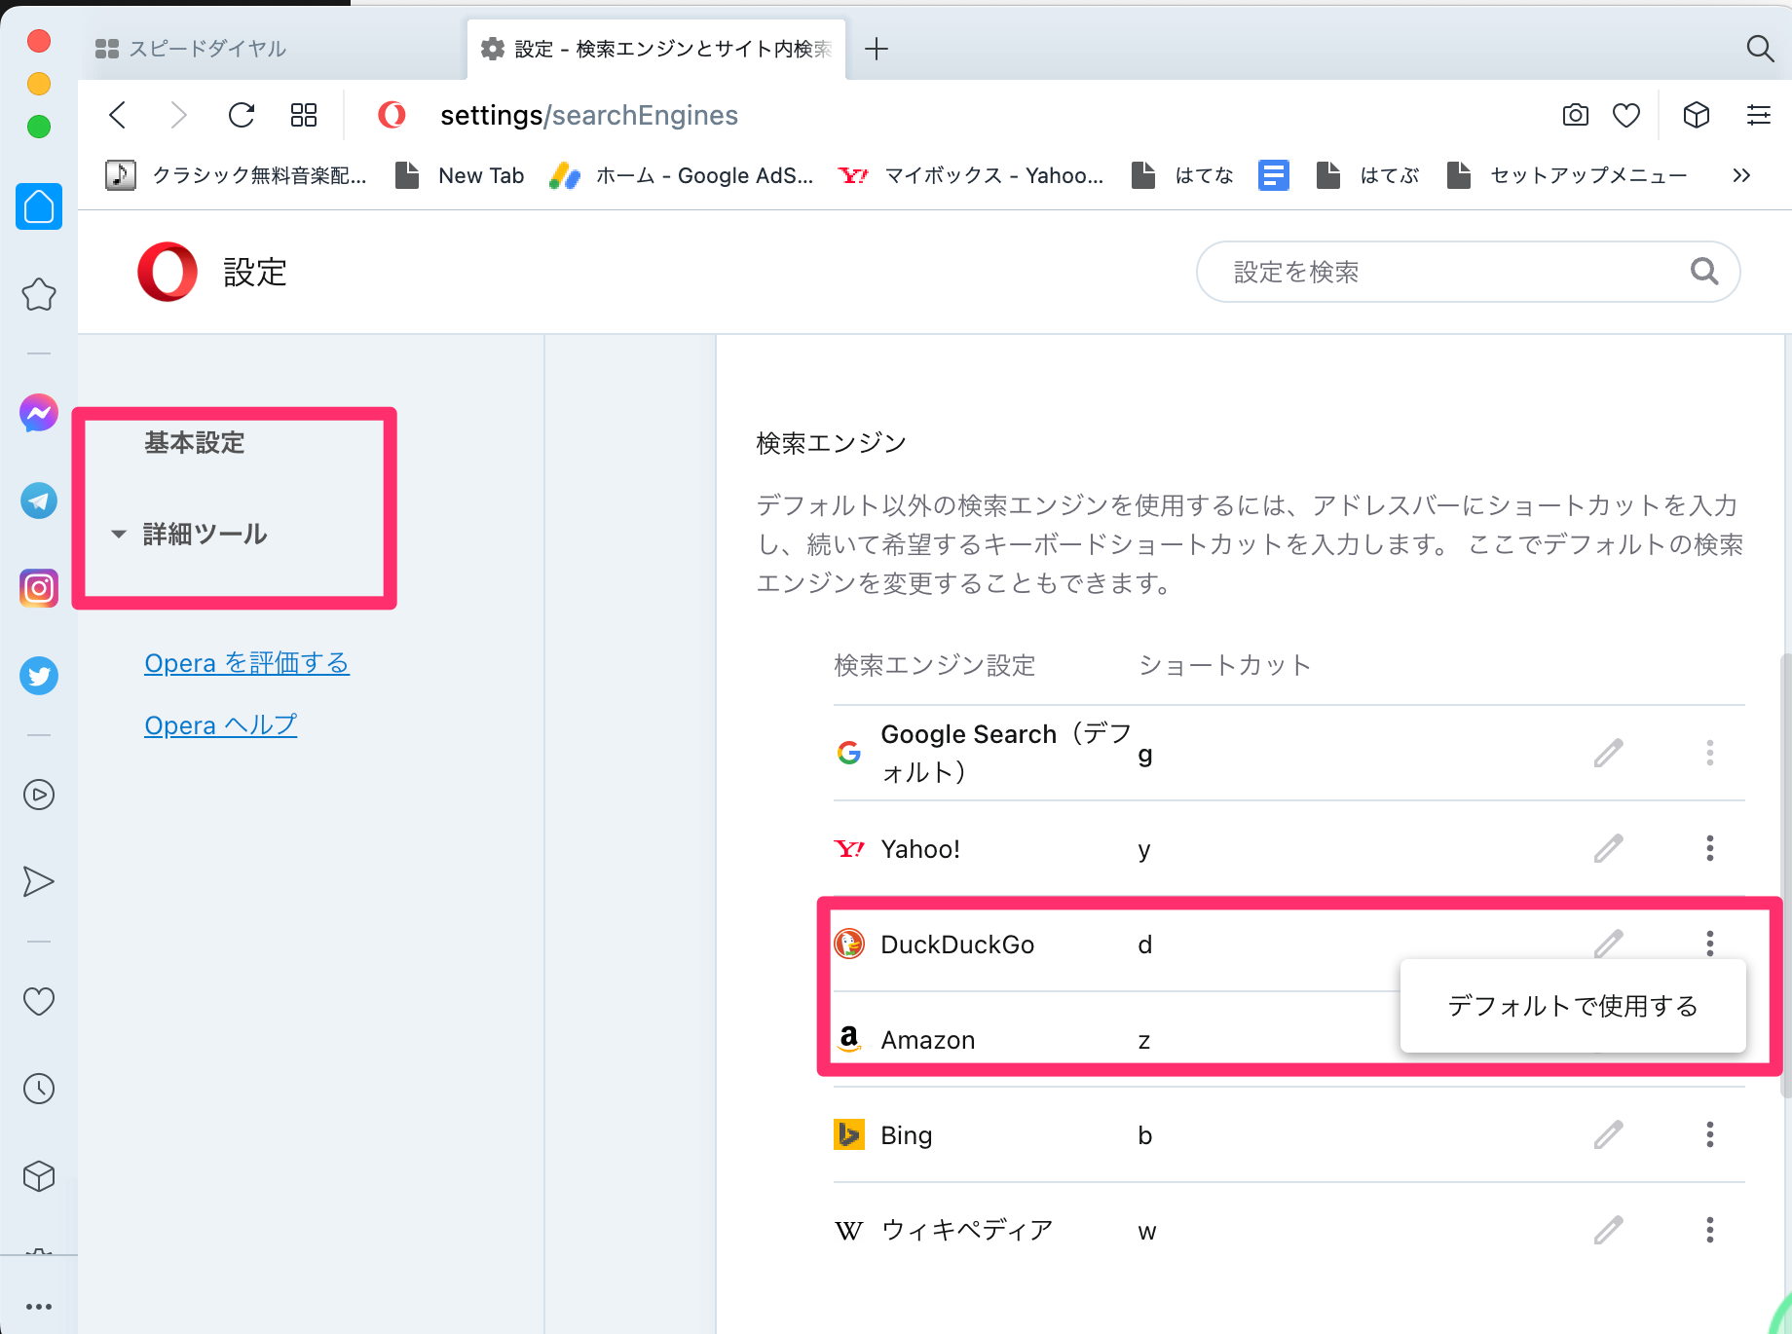Image resolution: width=1792 pixels, height=1334 pixels.
Task: Open sidebar home icon
Action: (39, 206)
